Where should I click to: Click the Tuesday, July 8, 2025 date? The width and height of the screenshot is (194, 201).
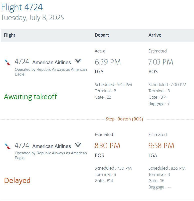tap(32, 18)
